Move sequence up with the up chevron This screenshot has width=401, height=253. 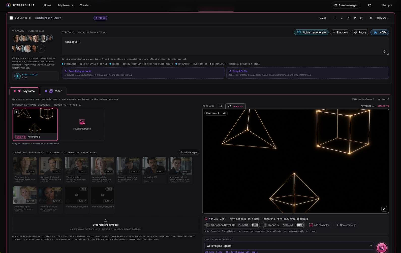[335, 18]
